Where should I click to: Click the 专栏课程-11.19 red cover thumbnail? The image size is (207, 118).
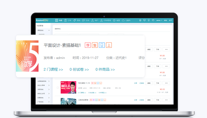tap(68, 87)
